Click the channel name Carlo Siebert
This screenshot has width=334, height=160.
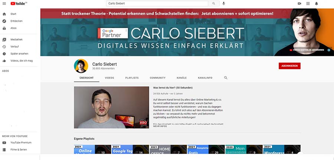click(x=104, y=64)
